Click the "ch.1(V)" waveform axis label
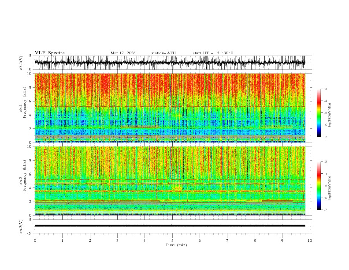The image size is (349, 270). click(21, 63)
